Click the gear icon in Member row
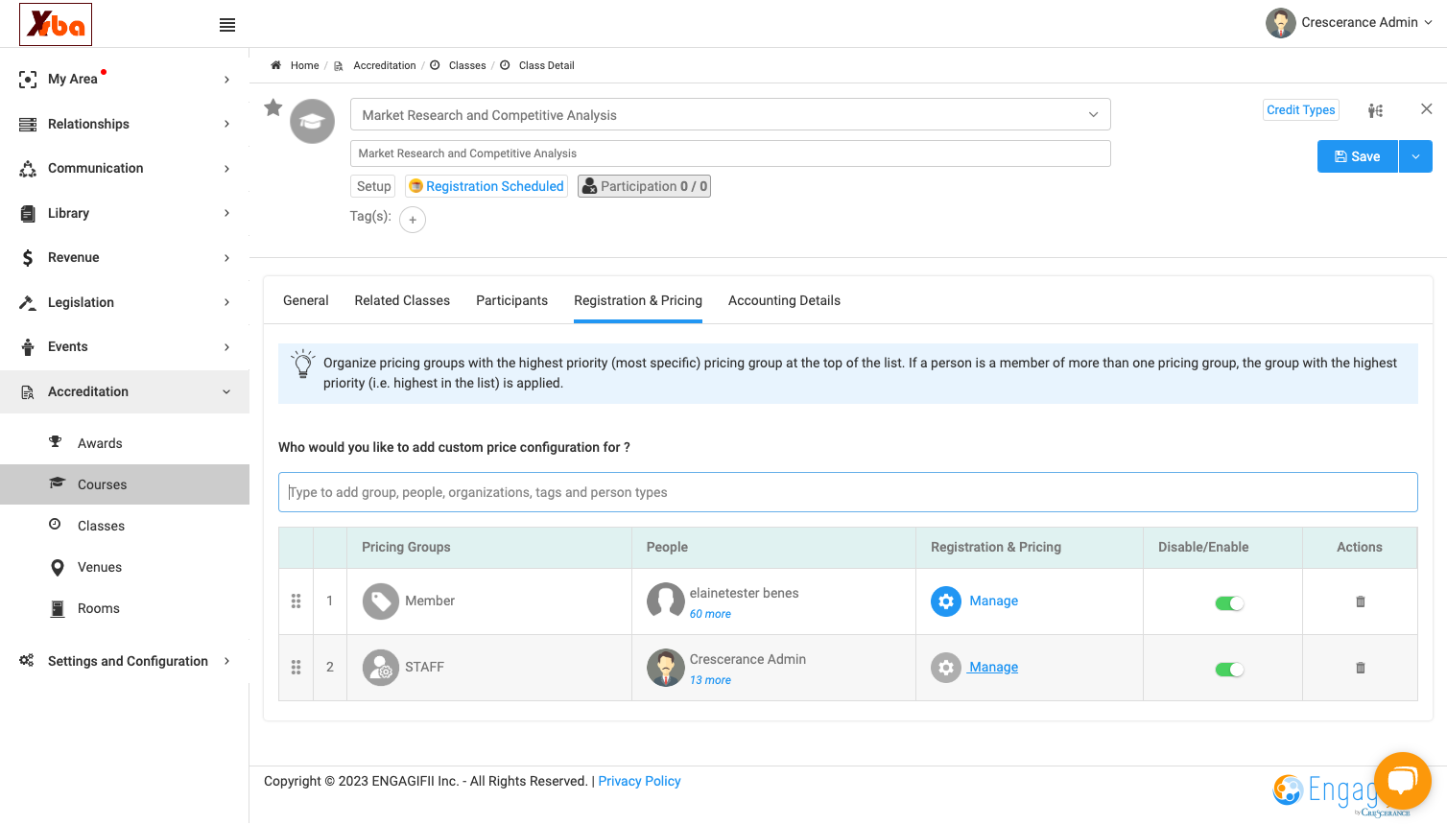Image resolution: width=1447 pixels, height=825 pixels. [946, 601]
